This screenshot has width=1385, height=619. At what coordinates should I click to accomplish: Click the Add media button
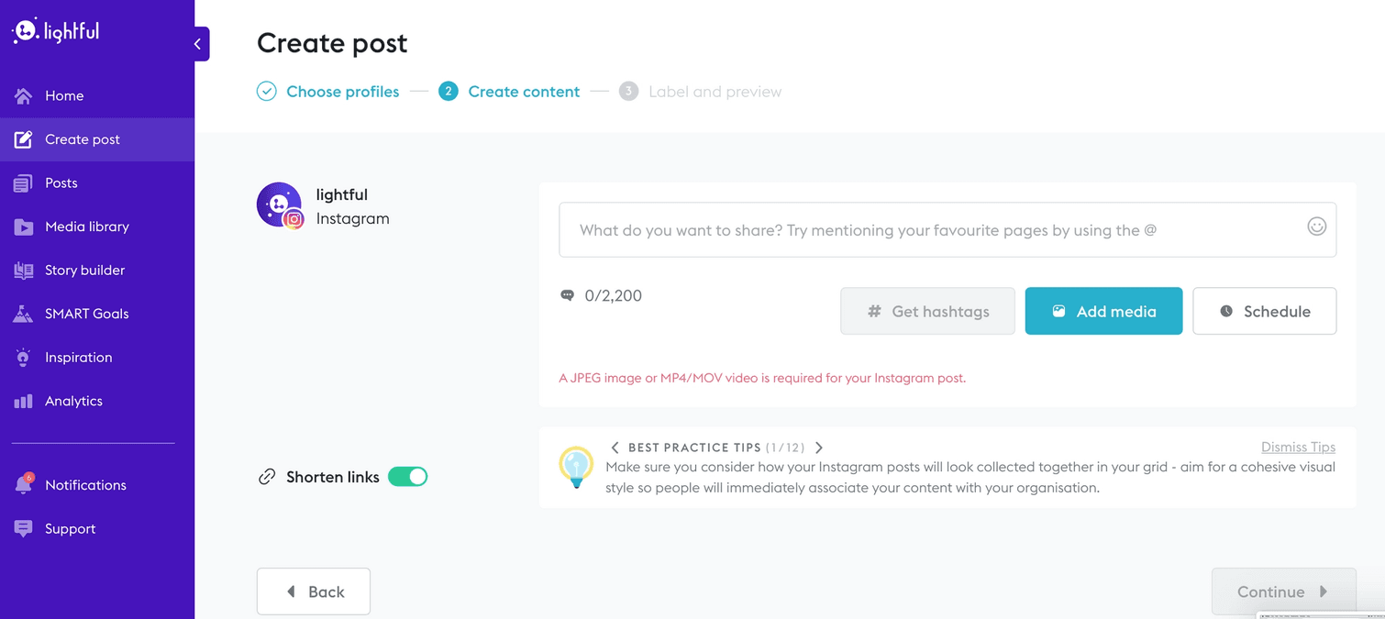(x=1103, y=311)
